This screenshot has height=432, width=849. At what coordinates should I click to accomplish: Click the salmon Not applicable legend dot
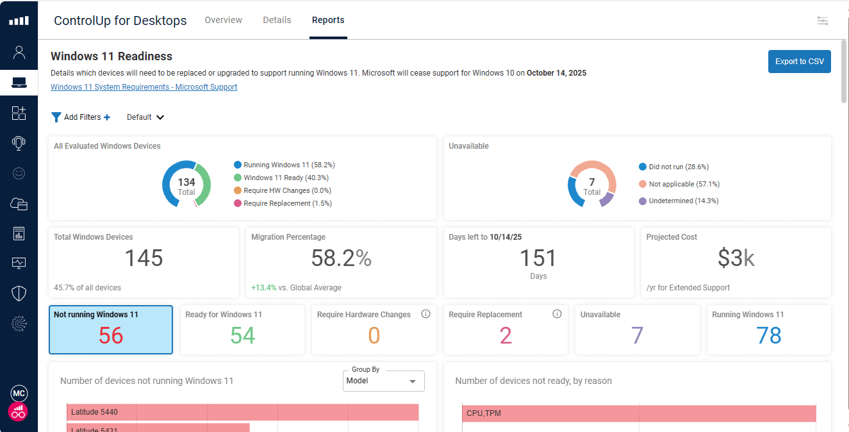[x=643, y=184]
